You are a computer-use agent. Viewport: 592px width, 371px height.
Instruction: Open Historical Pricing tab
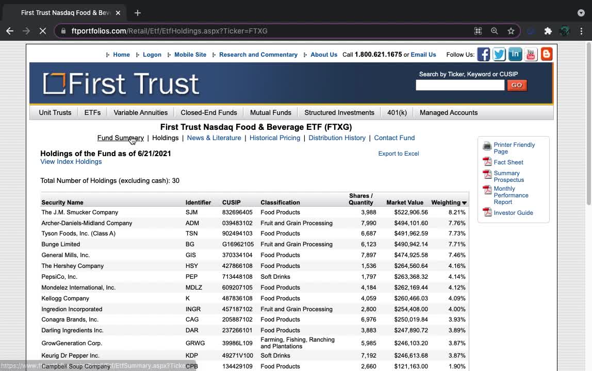(275, 138)
